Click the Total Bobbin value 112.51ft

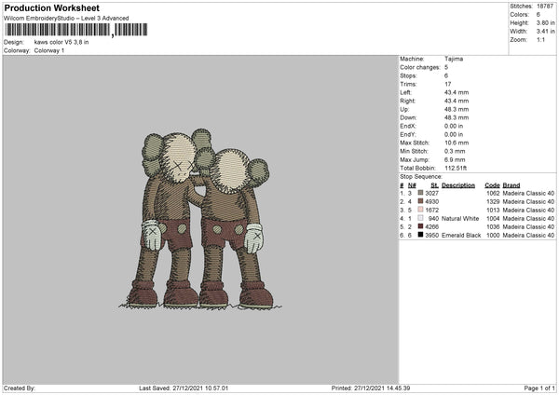click(456, 168)
